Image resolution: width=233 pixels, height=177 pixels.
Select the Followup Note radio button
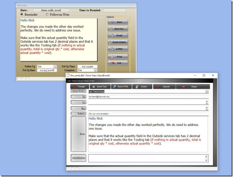pyautogui.click(x=47, y=14)
